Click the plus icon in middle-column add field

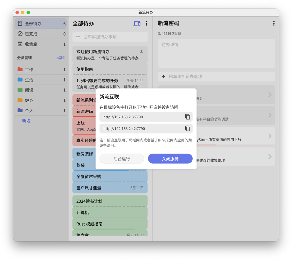[x=78, y=37]
